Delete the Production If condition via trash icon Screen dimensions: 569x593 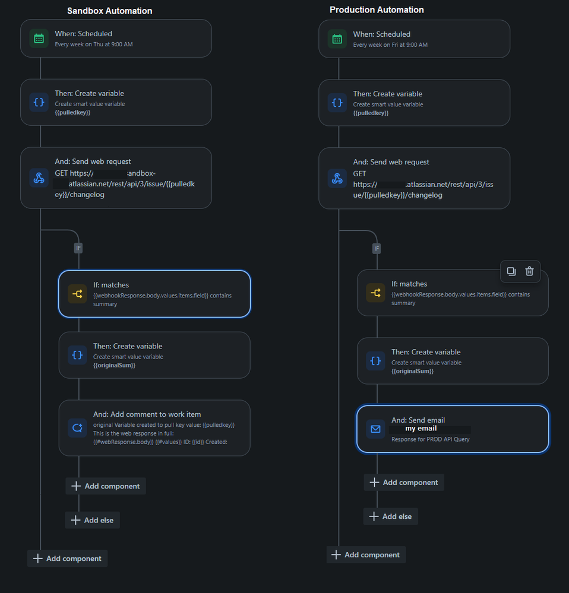(x=530, y=271)
